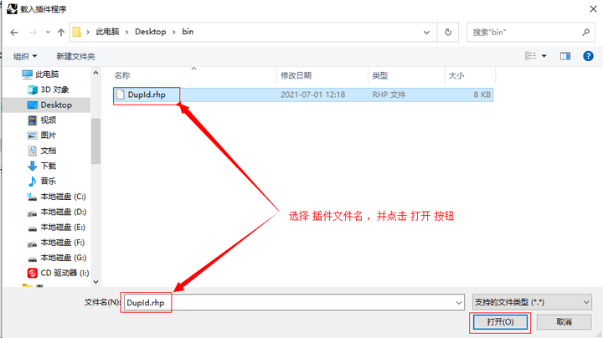
Task: Open 本地磁盘 (C:) drive
Action: [x=57, y=197]
